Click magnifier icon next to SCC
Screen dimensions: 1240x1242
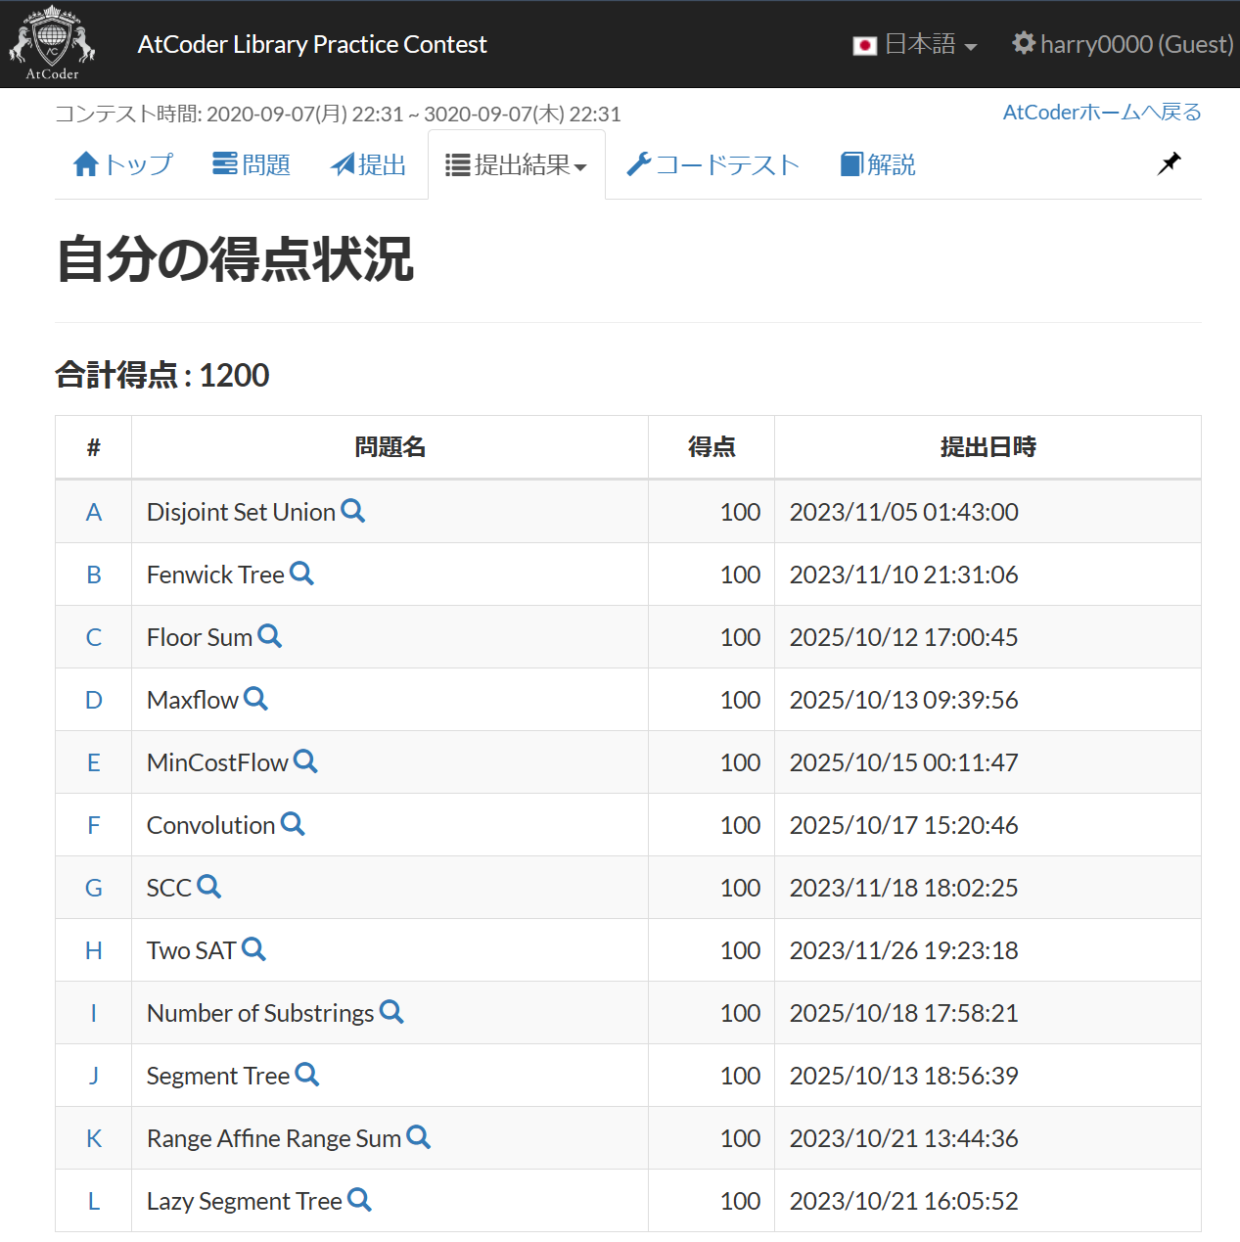(208, 887)
